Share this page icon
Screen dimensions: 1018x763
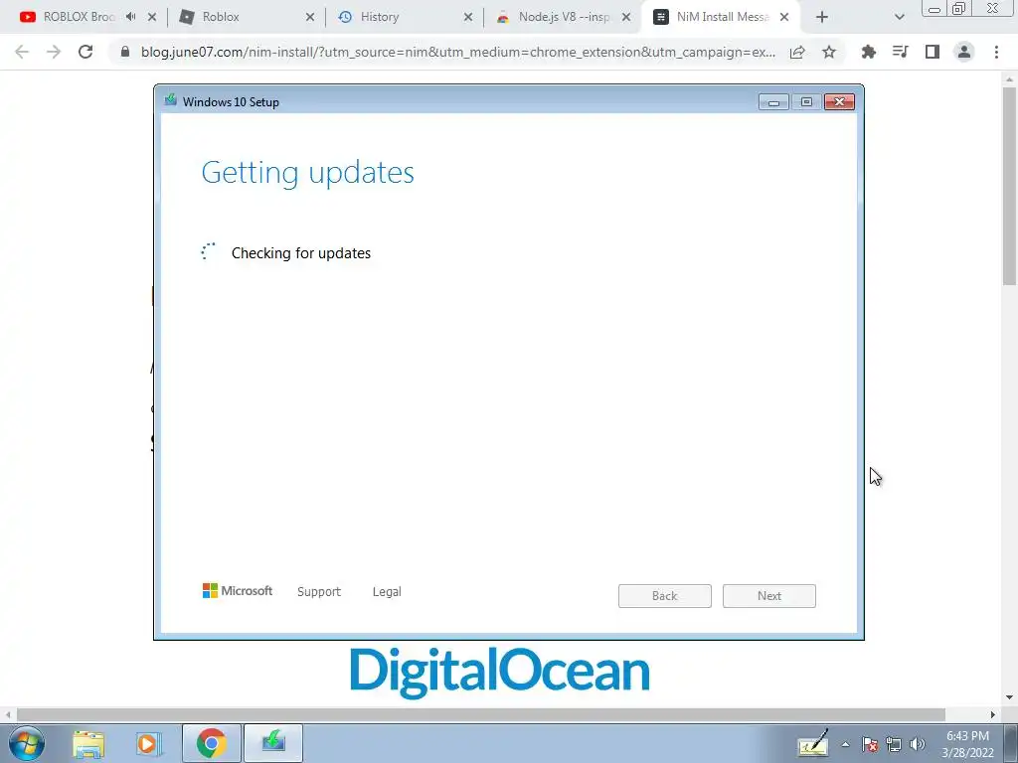(x=797, y=52)
